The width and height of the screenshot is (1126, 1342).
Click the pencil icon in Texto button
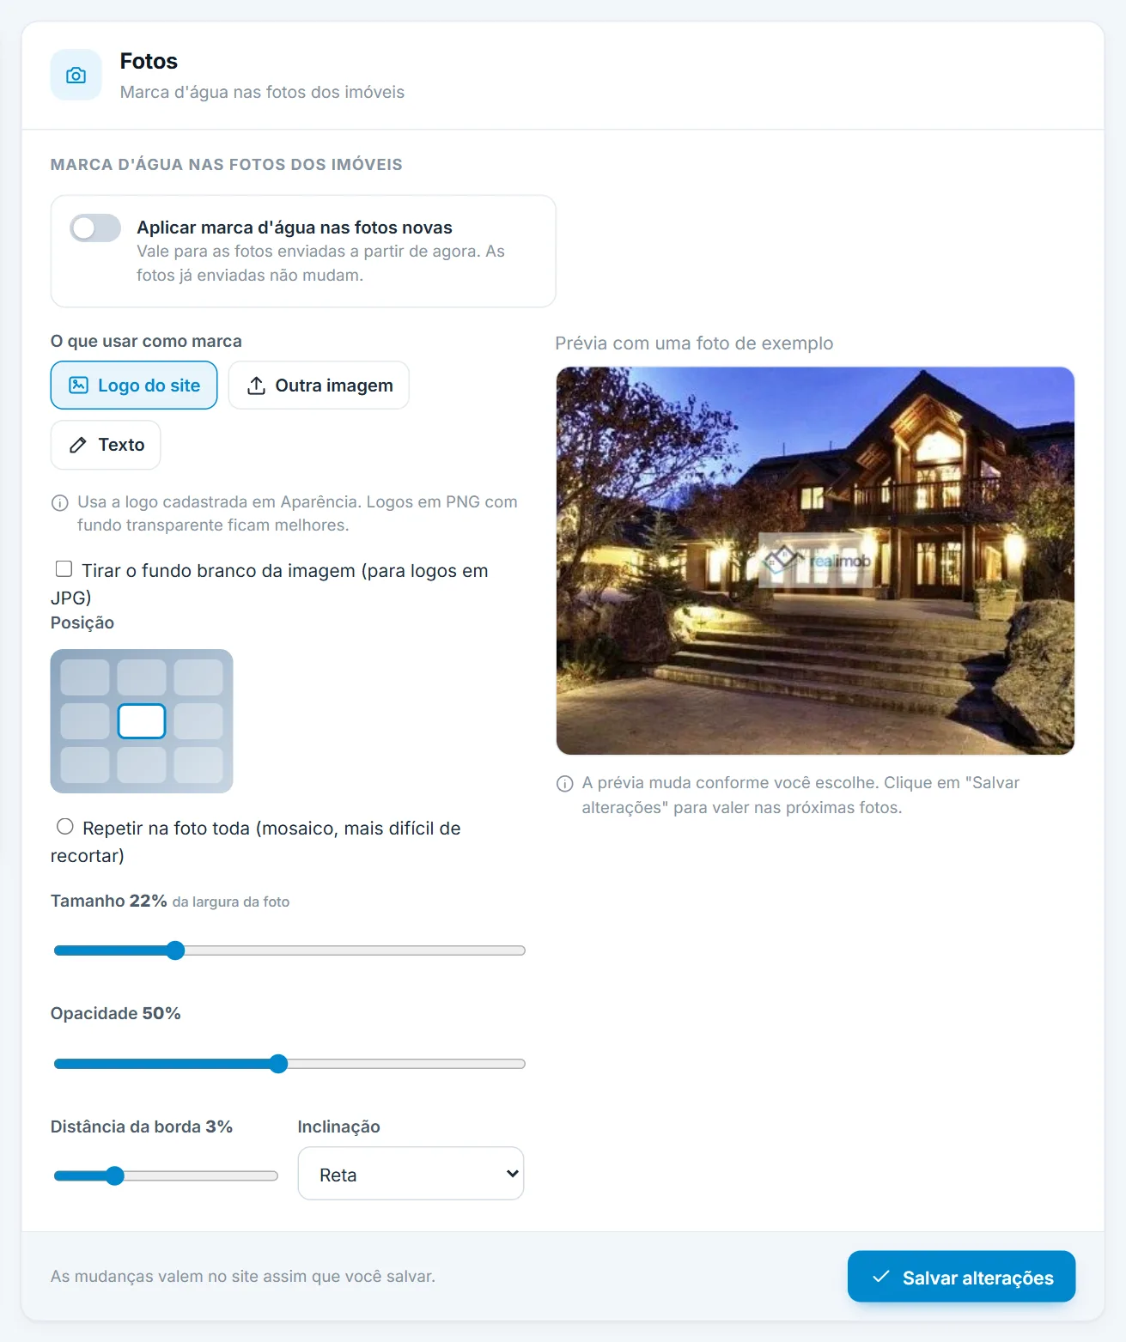point(78,445)
